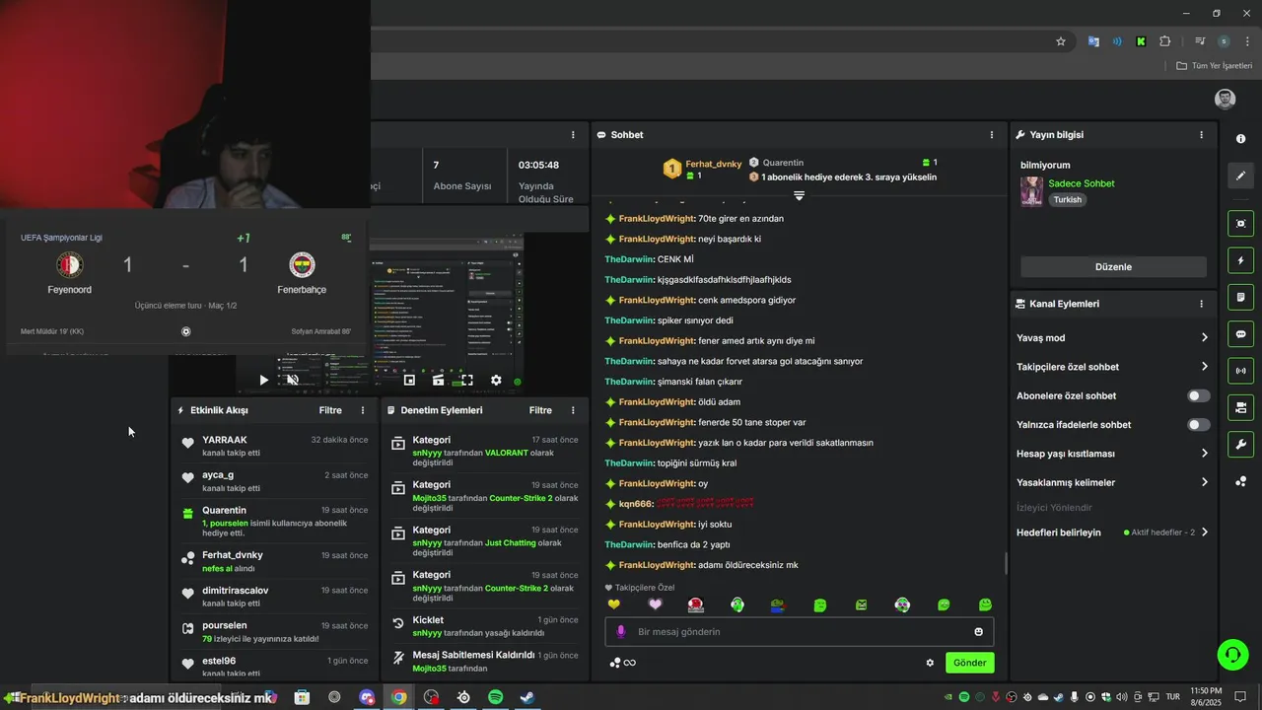Toggle Yalnızca ifadelerle sohbet switch
This screenshot has width=1262, height=710.
1199,425
